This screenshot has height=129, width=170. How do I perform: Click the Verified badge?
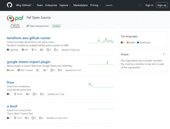56,26
